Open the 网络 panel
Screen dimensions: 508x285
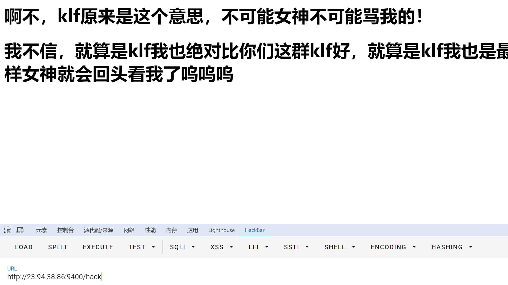129,230
